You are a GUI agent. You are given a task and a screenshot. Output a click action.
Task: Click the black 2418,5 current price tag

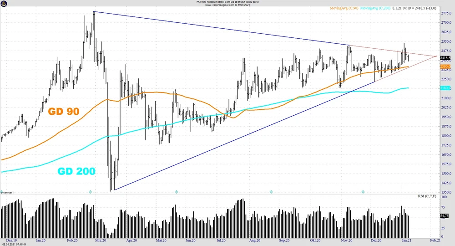click(x=445, y=58)
